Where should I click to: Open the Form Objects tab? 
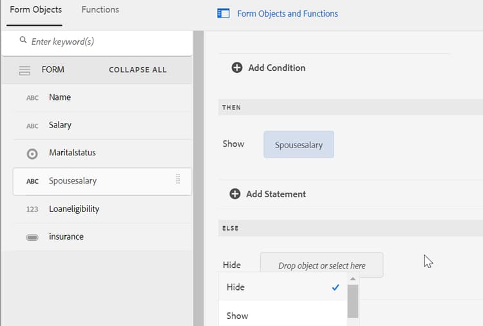click(x=35, y=10)
